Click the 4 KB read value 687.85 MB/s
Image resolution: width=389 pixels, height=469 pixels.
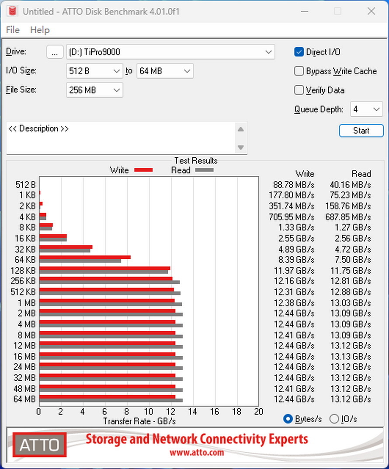pyautogui.click(x=348, y=217)
